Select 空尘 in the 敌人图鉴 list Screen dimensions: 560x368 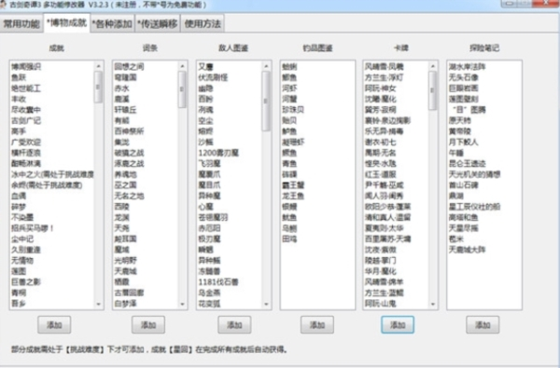[x=205, y=120]
